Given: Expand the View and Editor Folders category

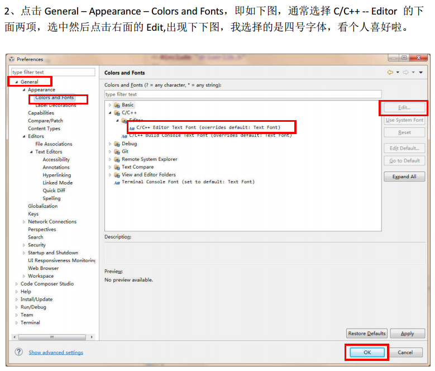Looking at the screenshot, I should click(x=110, y=175).
